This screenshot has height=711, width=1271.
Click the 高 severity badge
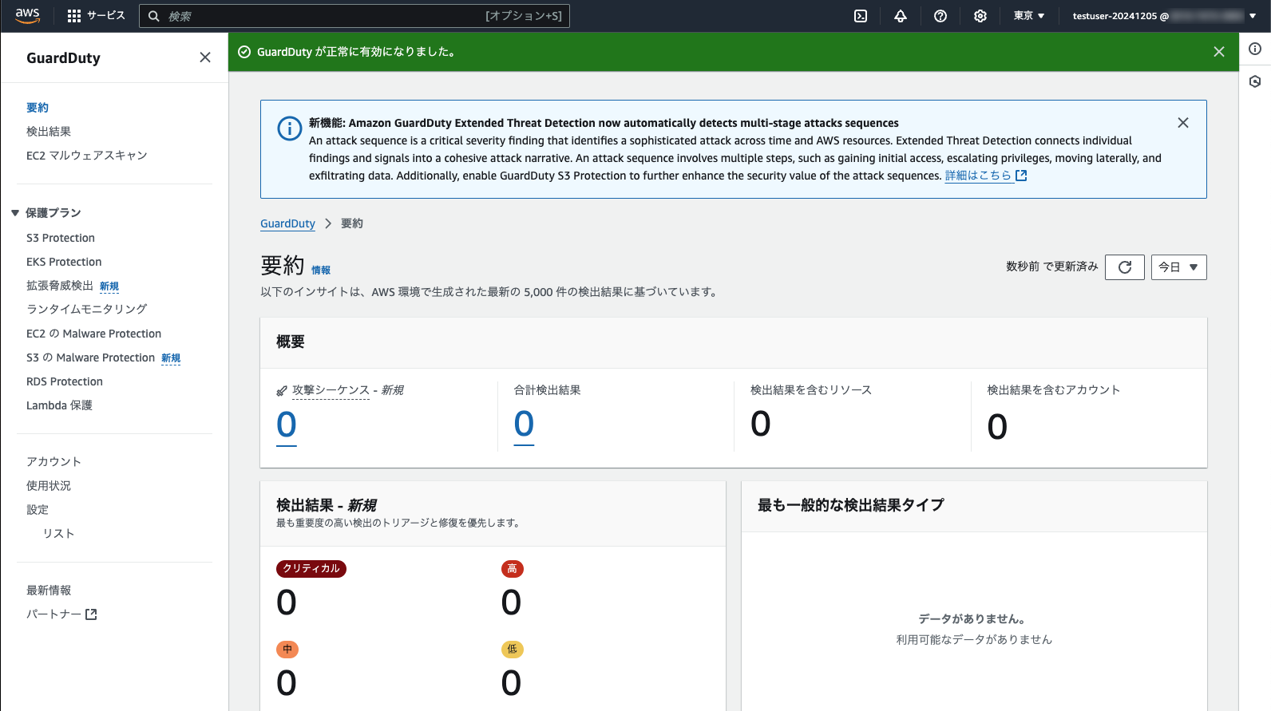[x=512, y=569]
